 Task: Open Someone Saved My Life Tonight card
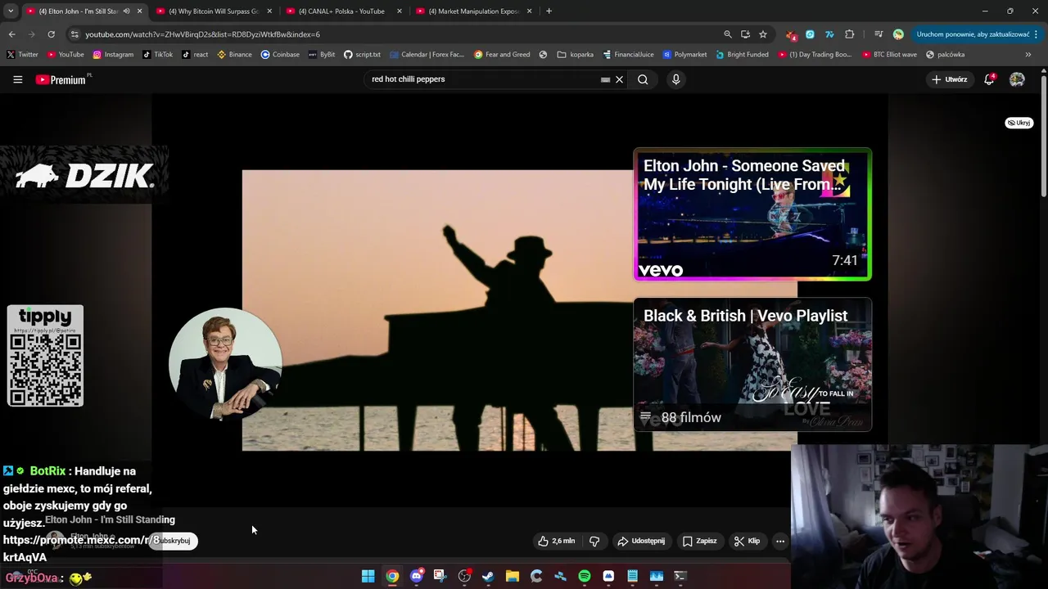(752, 214)
